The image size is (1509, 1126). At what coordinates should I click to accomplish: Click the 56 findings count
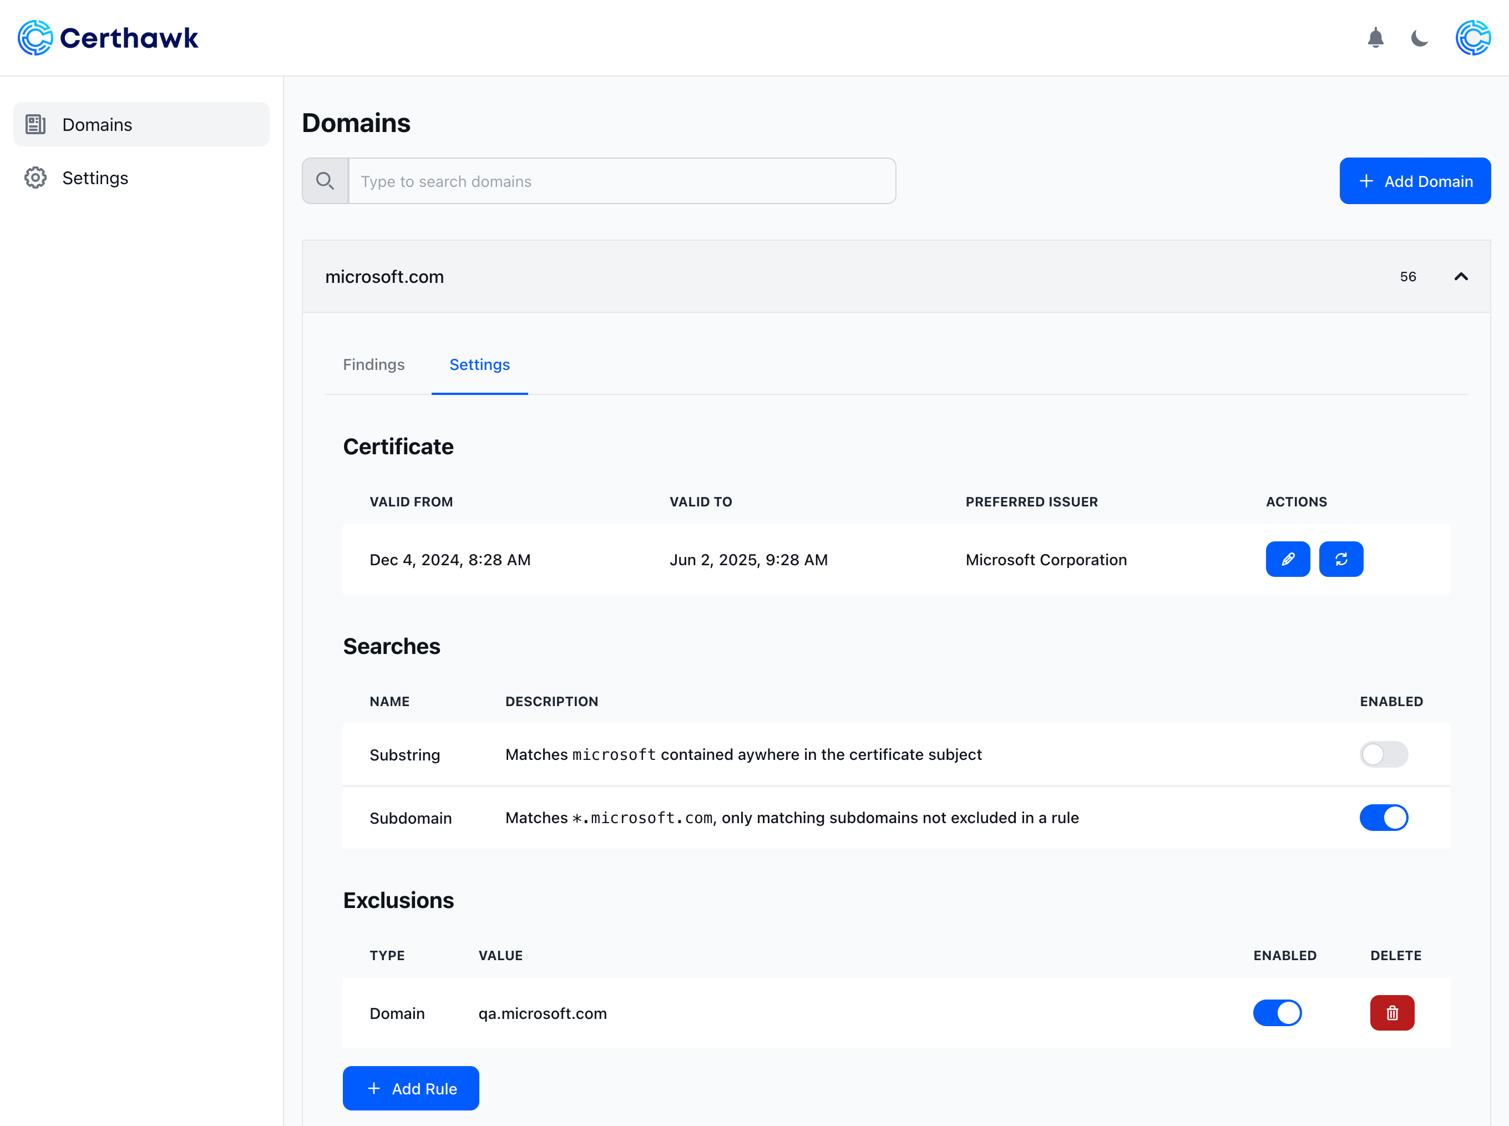pos(1407,276)
